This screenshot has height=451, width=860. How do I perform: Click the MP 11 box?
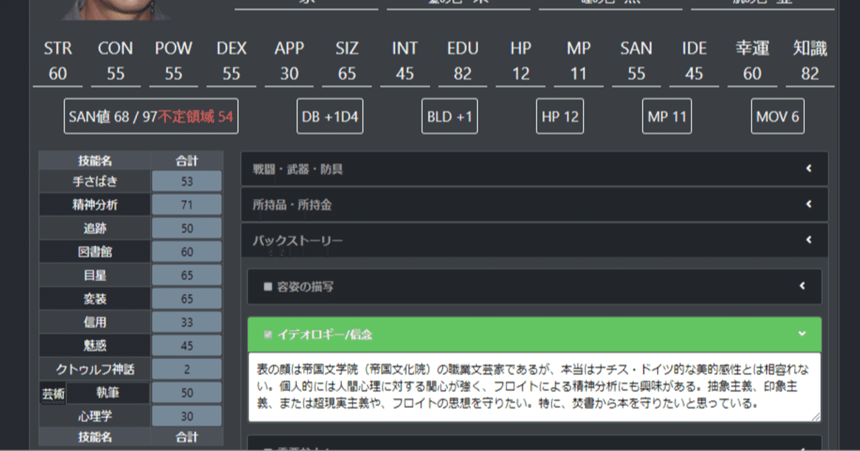pos(666,117)
